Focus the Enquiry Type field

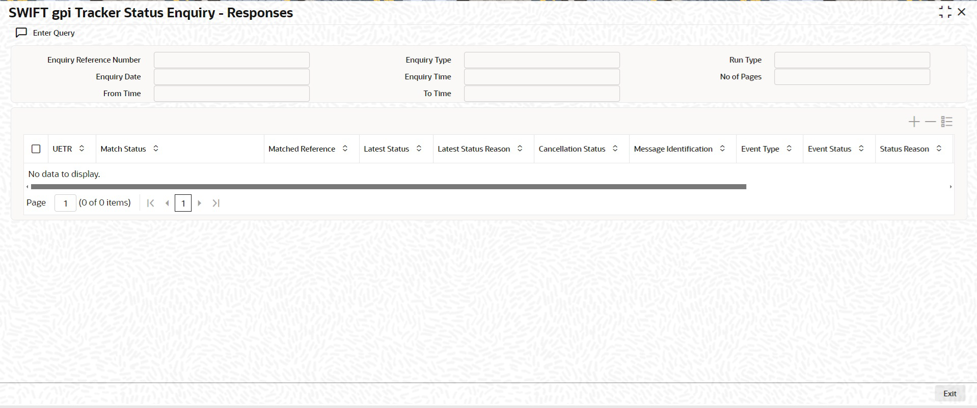(x=542, y=60)
